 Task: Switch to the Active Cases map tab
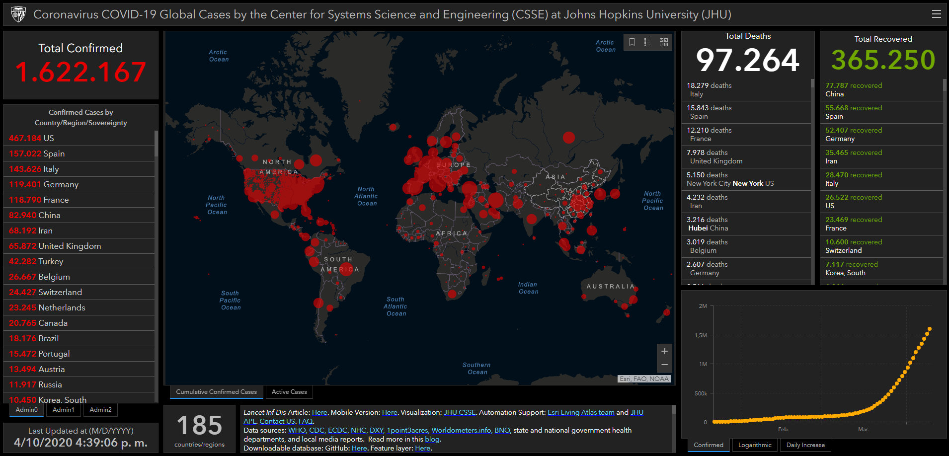tap(289, 392)
